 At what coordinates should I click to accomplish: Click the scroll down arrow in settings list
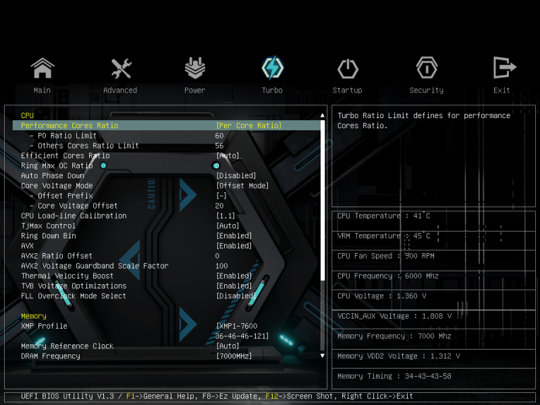(323, 356)
